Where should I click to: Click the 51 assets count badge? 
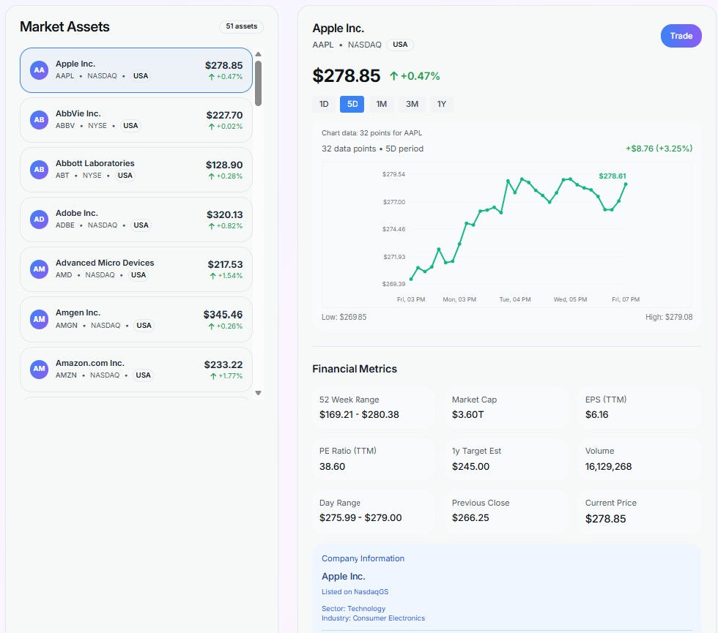point(241,26)
